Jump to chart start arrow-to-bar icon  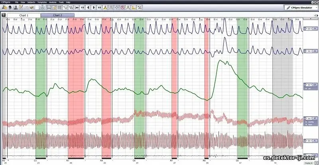tap(77, 8)
